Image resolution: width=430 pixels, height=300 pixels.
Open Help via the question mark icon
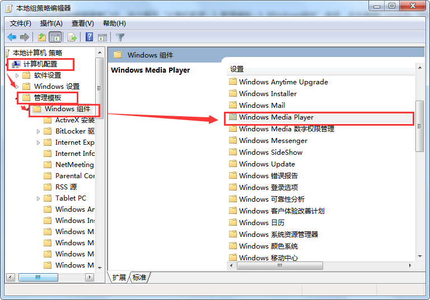[89, 37]
